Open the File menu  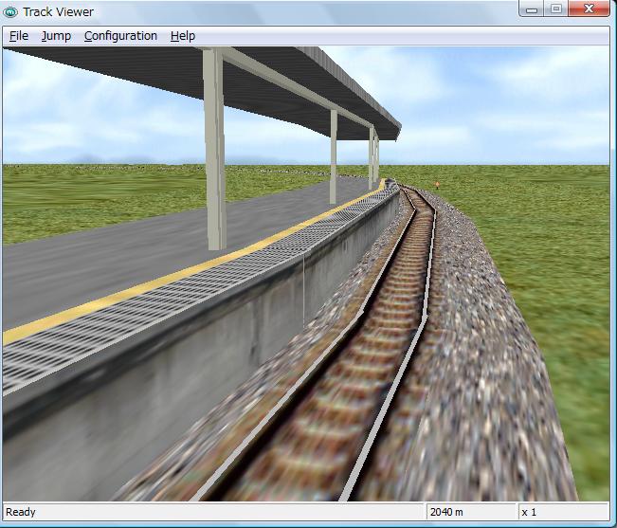19,36
